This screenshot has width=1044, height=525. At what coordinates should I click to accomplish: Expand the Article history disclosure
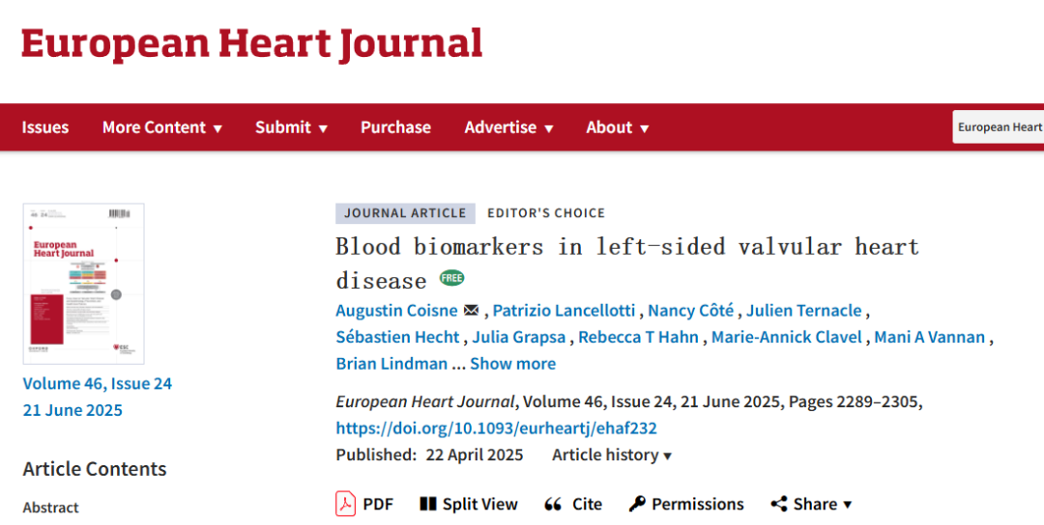[x=611, y=456]
